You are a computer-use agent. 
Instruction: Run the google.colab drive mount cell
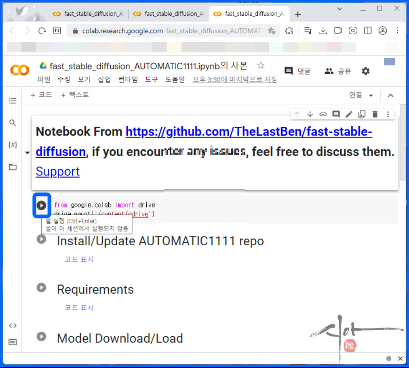[x=41, y=205]
